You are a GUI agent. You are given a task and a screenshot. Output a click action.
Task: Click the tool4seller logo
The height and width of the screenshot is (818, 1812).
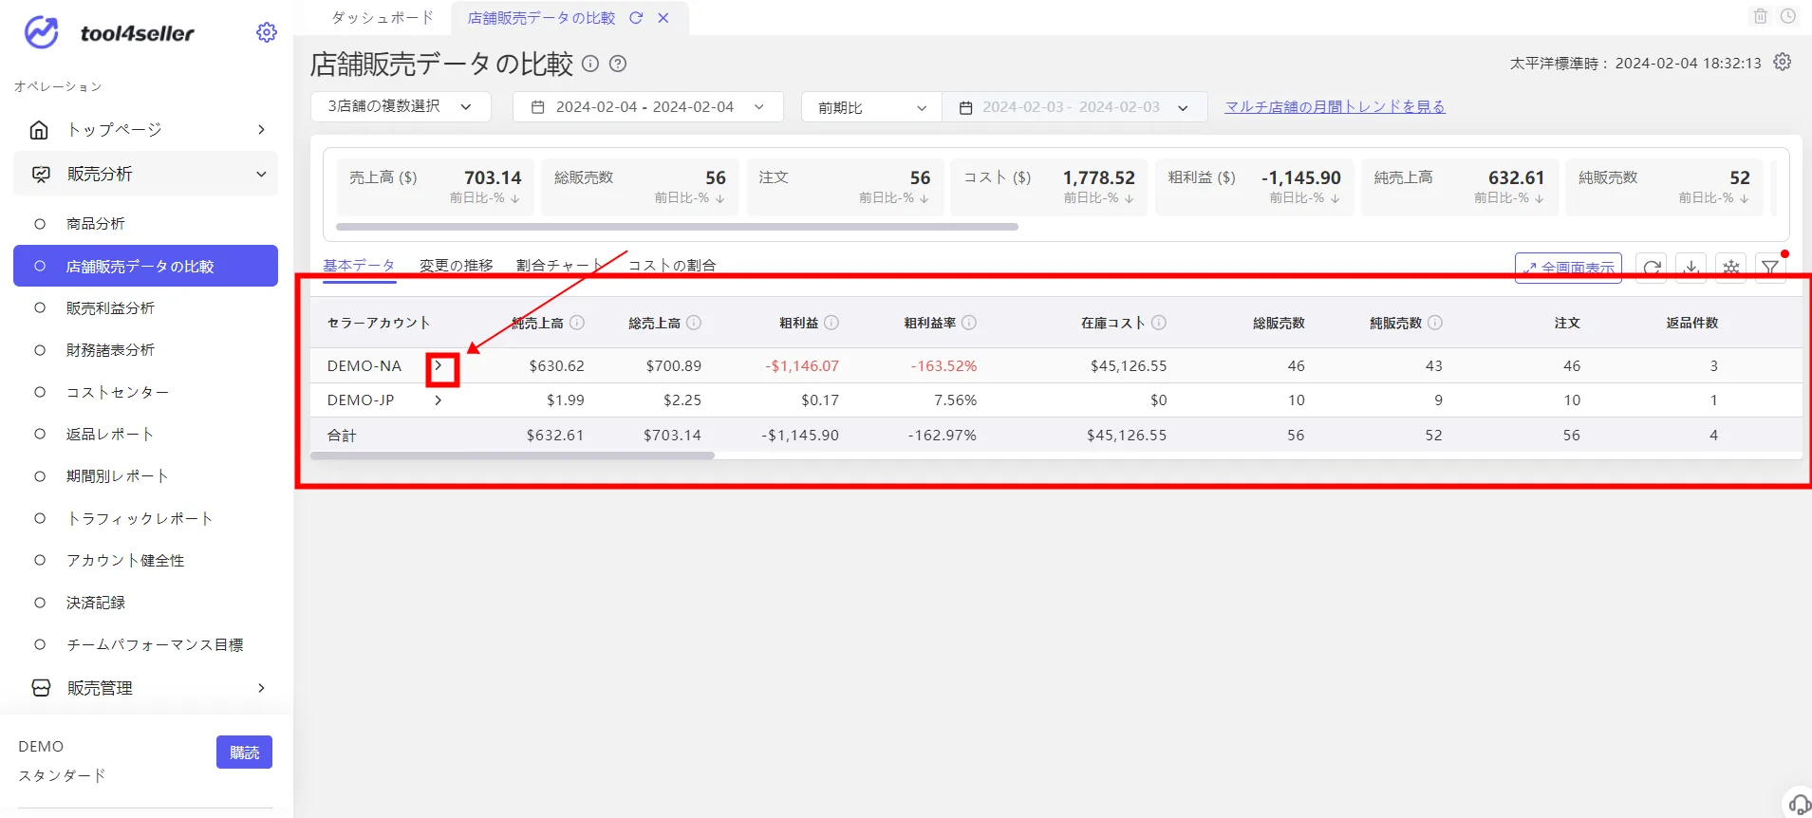(108, 32)
